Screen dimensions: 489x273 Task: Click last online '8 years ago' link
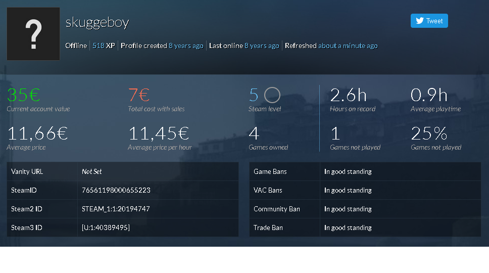[x=262, y=45]
